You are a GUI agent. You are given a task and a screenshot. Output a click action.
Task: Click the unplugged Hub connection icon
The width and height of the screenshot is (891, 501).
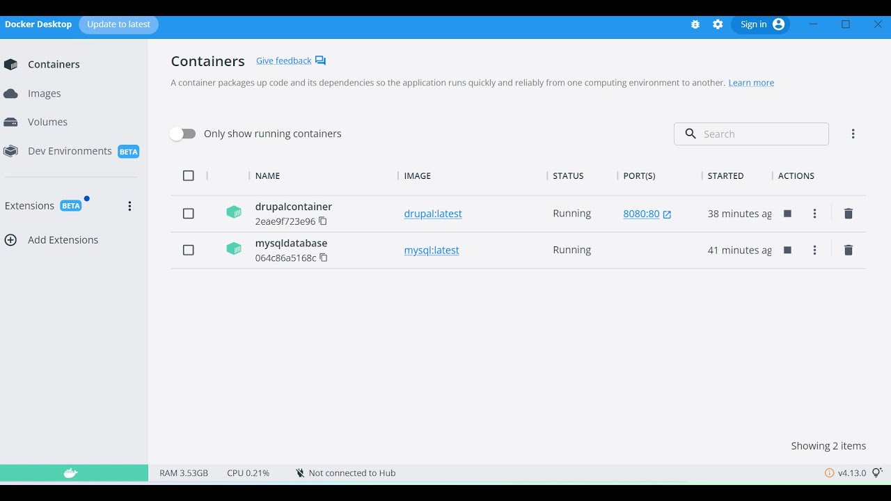[300, 473]
